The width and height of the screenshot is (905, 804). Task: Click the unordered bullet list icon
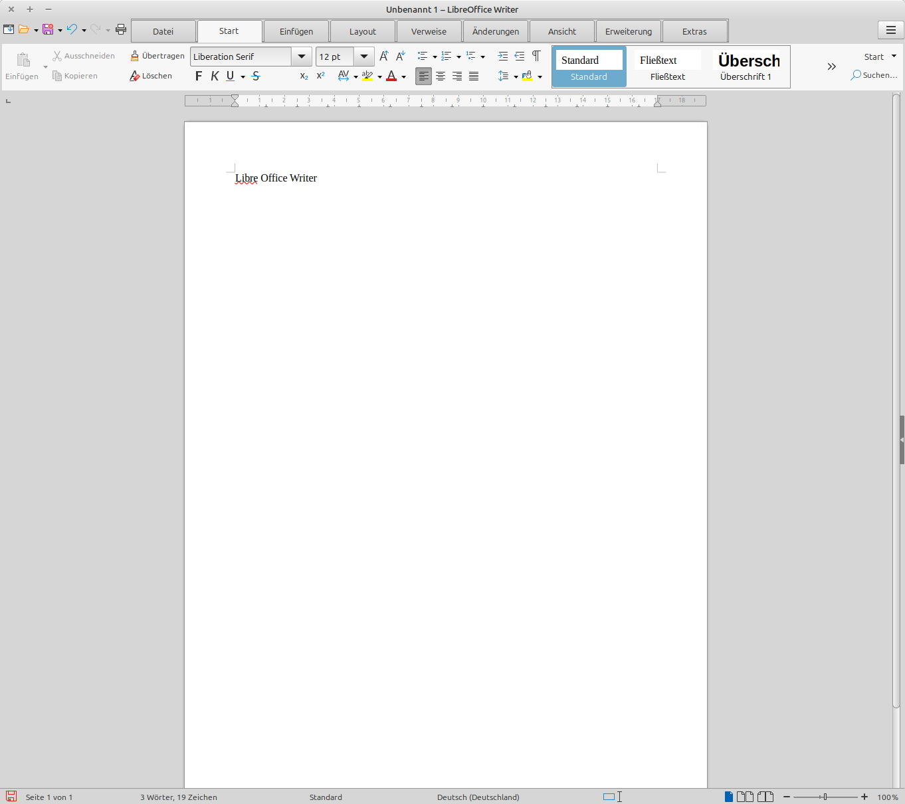pyautogui.click(x=423, y=57)
